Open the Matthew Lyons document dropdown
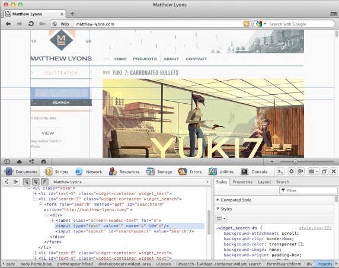339x268 pixels. (x=130, y=182)
